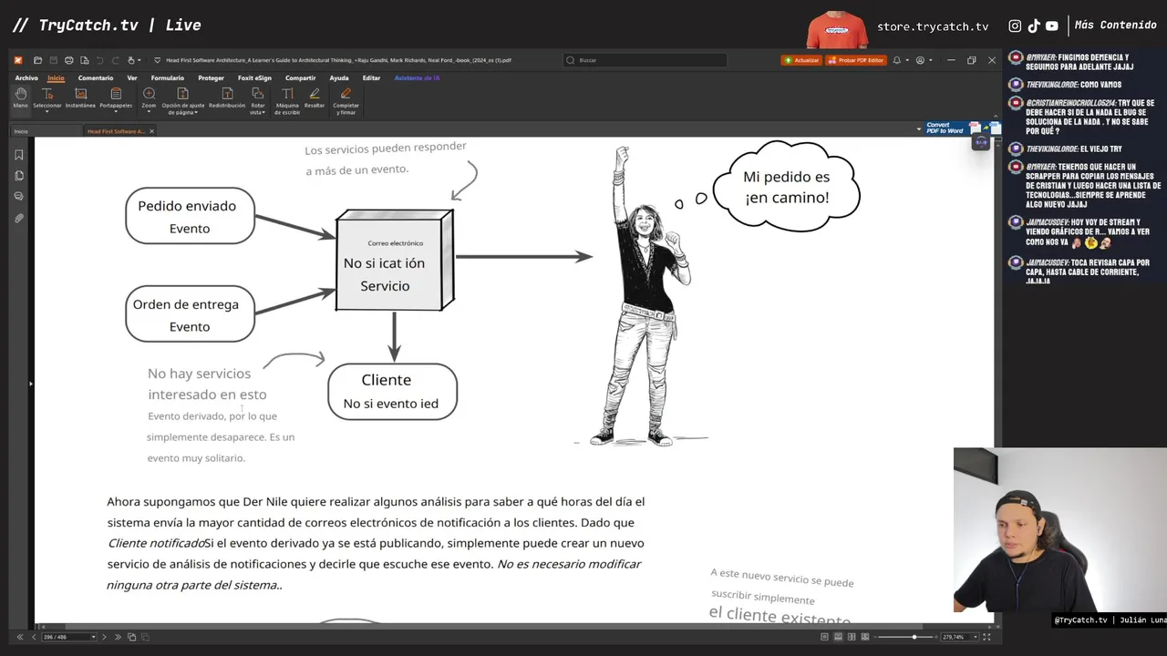Open the attachments paperclip panel icon
Screen dimensions: 1167x656
point(19,219)
